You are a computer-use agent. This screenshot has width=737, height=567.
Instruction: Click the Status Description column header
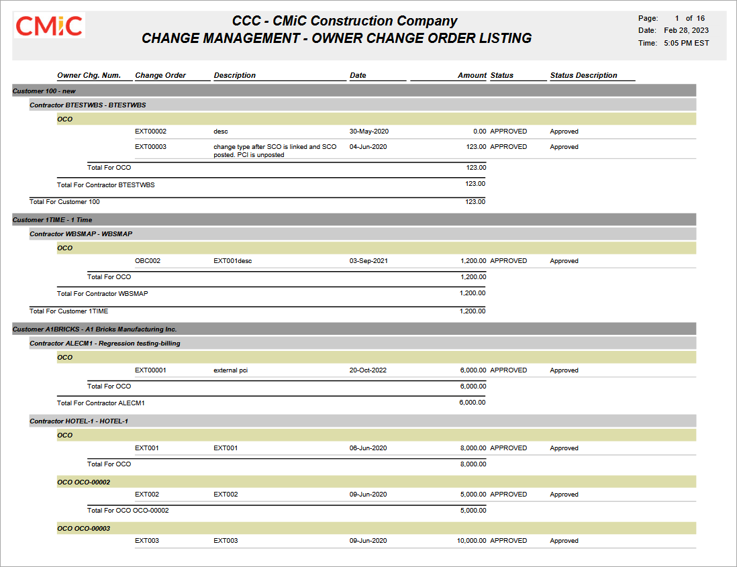[x=583, y=75]
